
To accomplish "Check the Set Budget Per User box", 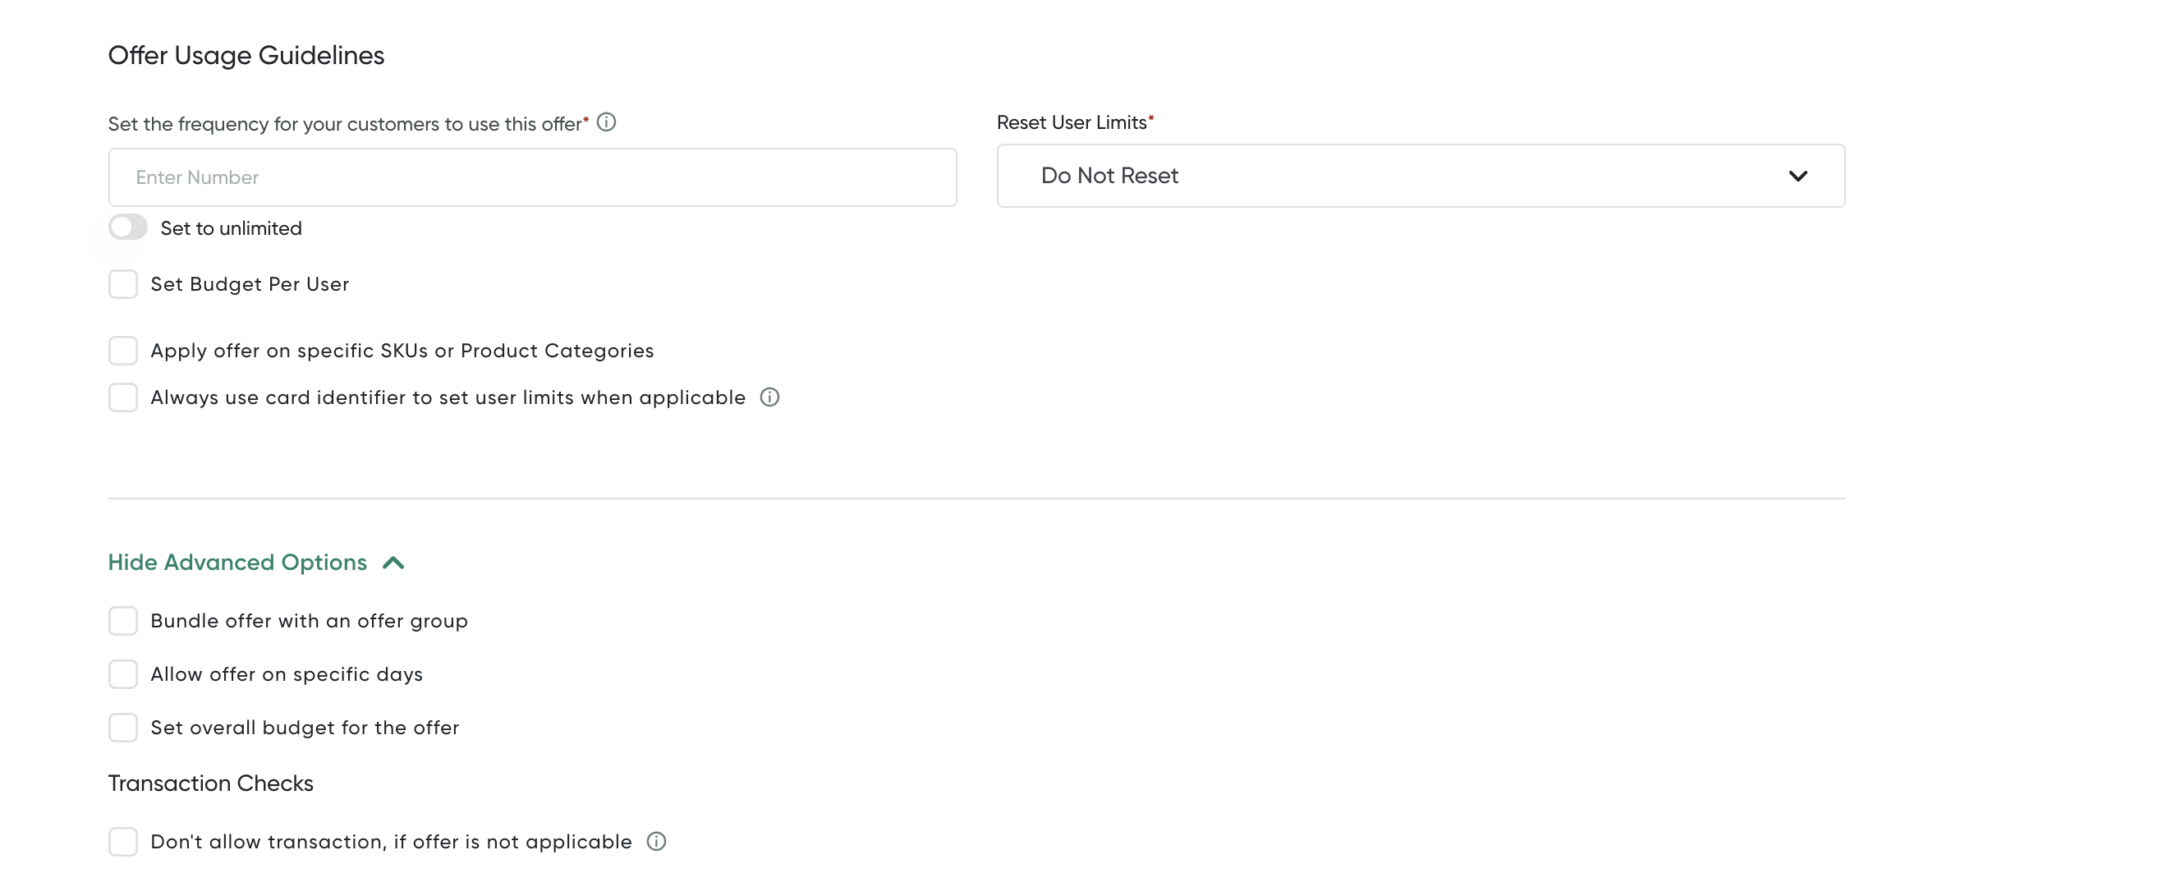I will pos(123,284).
